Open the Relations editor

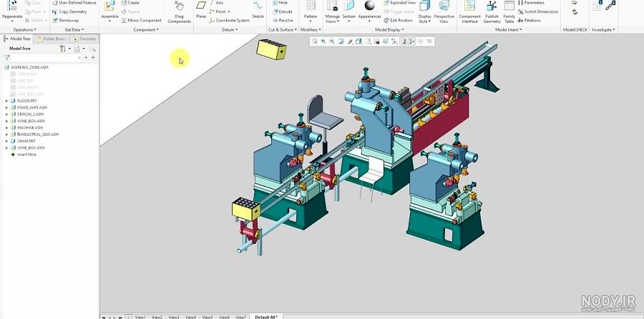click(x=530, y=20)
